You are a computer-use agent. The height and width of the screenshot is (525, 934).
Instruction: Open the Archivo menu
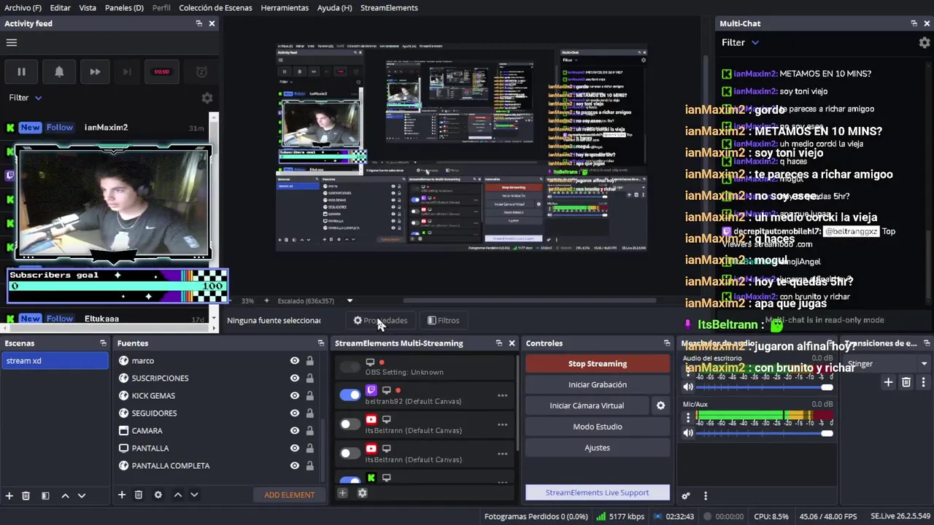click(23, 7)
